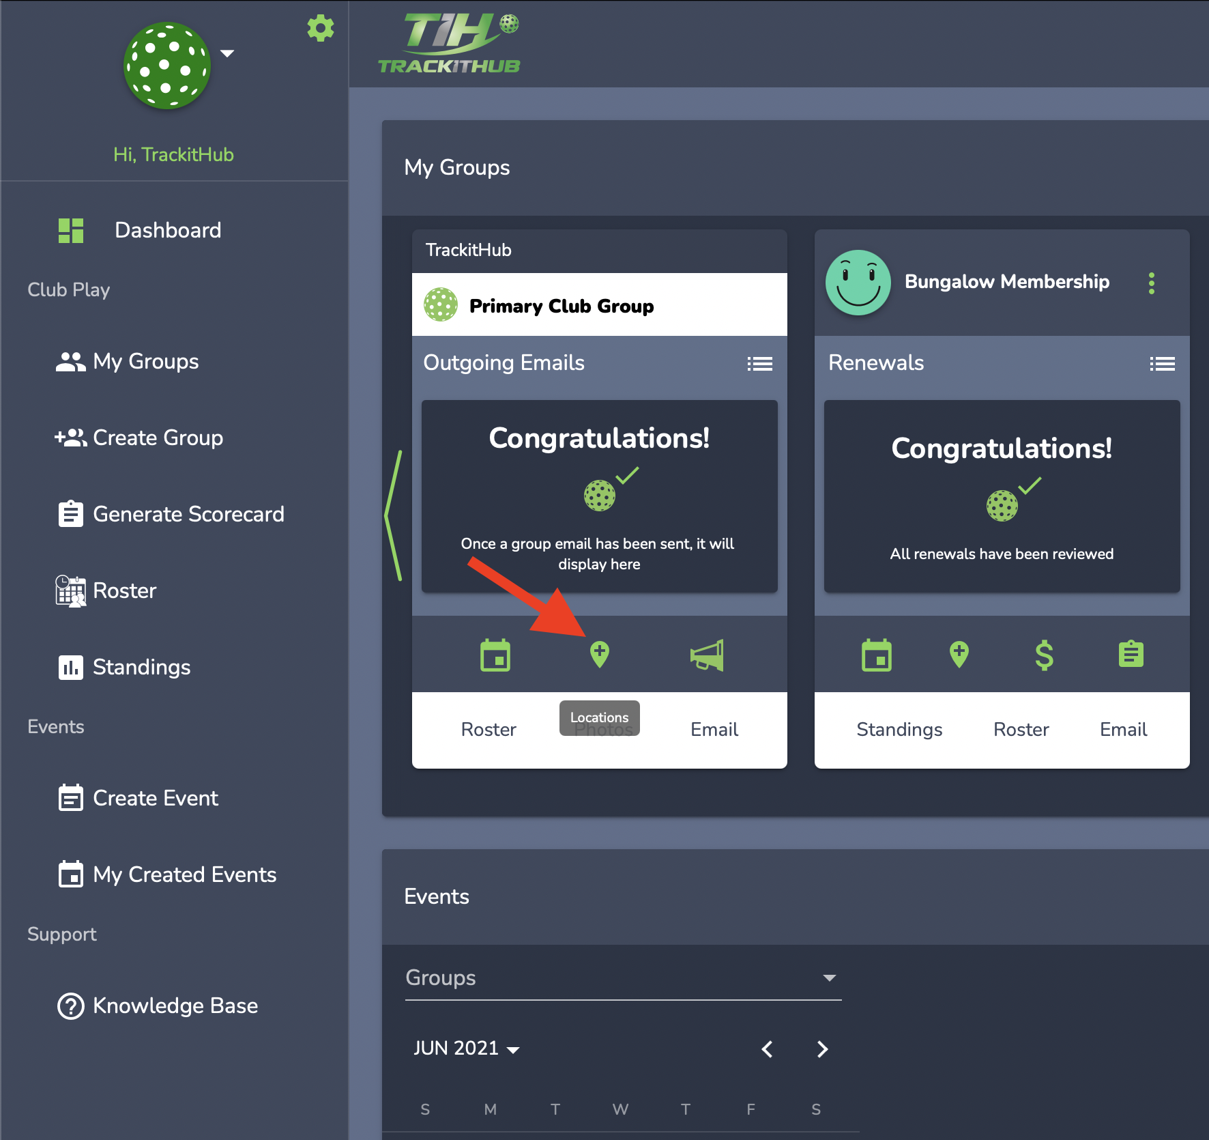Open Email for Primary Club Group
The width and height of the screenshot is (1209, 1140).
[x=714, y=729]
